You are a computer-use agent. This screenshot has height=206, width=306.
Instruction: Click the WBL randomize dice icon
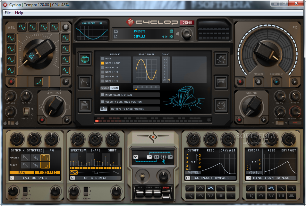[65, 27]
